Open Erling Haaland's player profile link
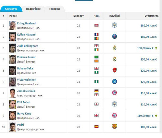Screen dimensions: 162x138 [26, 23]
